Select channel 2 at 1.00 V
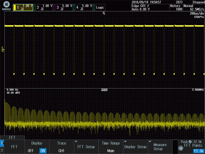 tap(43, 7)
